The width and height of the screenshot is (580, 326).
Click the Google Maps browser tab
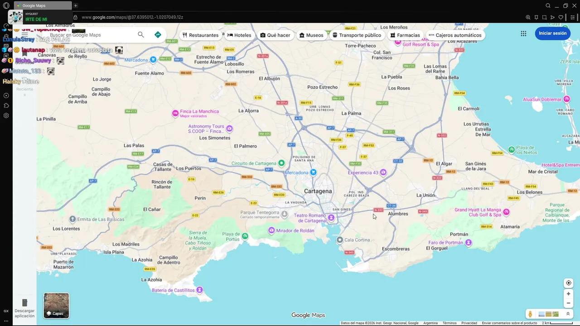pos(42,5)
